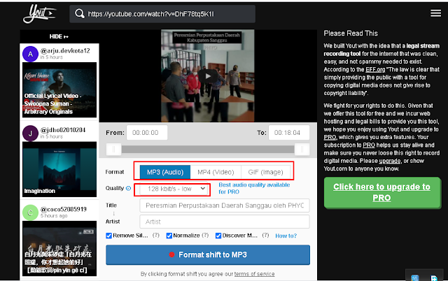Click the search magnifier icon
Viewport: 448px width, 281px height.
(79, 13)
